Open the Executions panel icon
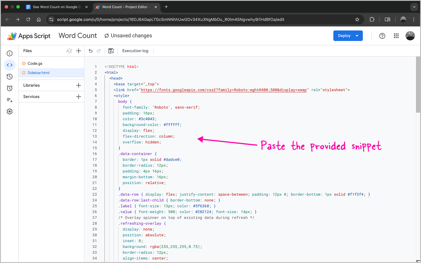Viewport: 421px width, 263px height. point(10,100)
